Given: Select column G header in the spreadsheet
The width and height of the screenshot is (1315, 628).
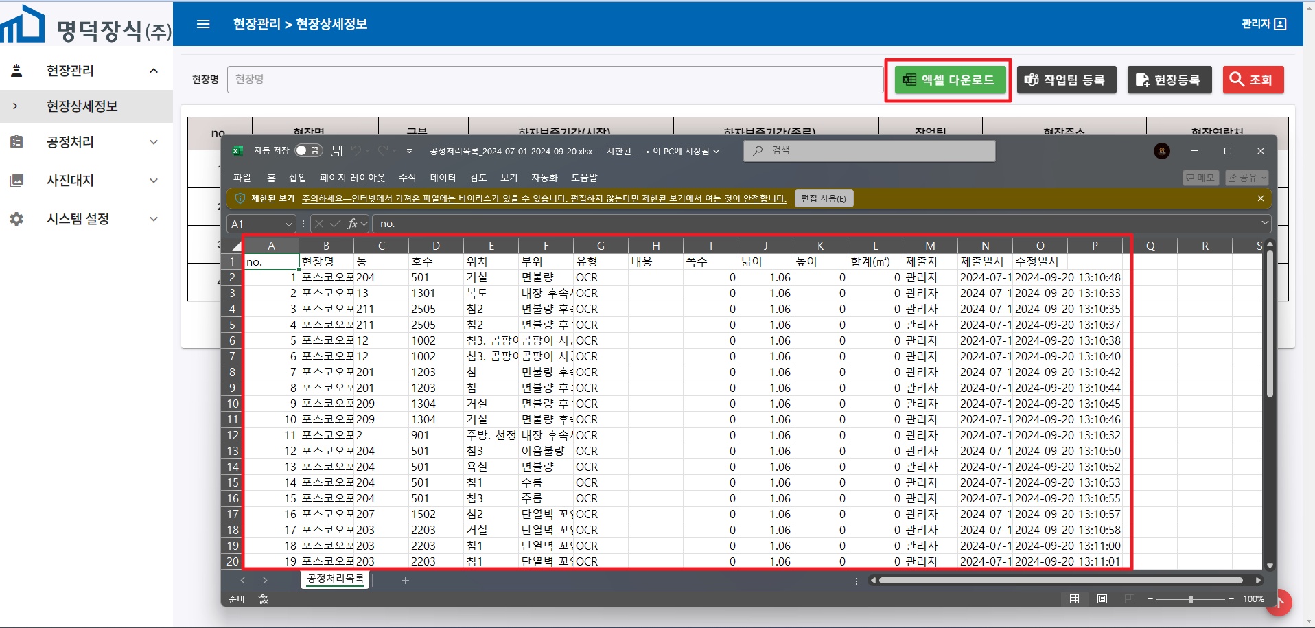Looking at the screenshot, I should click(x=601, y=246).
